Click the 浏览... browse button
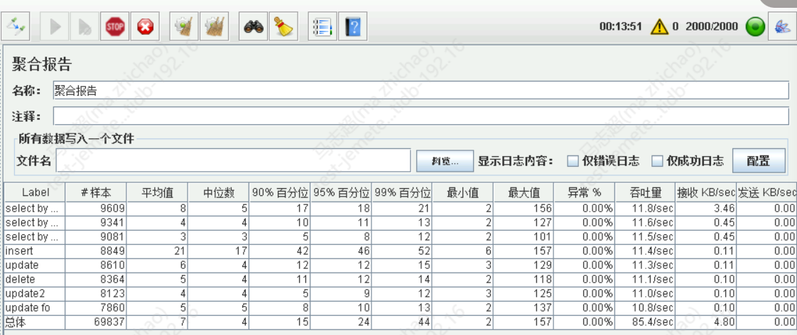The image size is (797, 335). coord(445,161)
